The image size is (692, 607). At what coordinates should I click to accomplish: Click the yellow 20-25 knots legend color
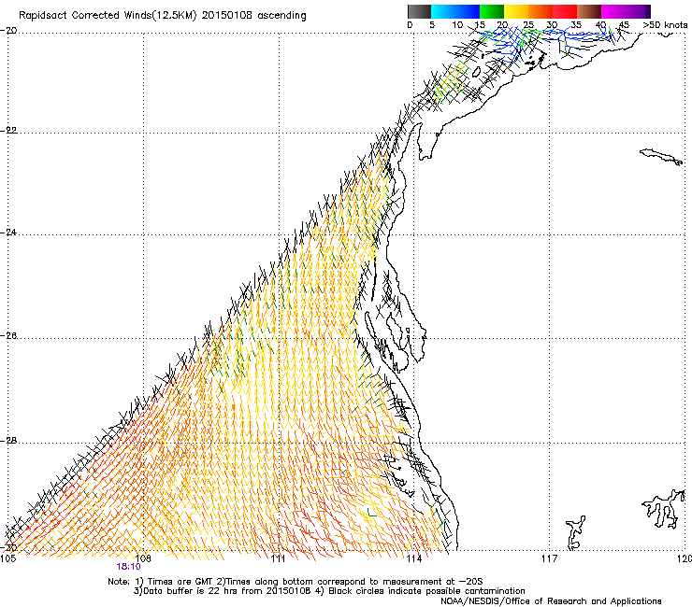pos(516,11)
